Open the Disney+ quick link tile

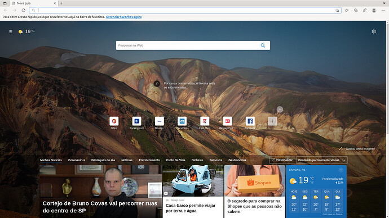click(x=160, y=121)
